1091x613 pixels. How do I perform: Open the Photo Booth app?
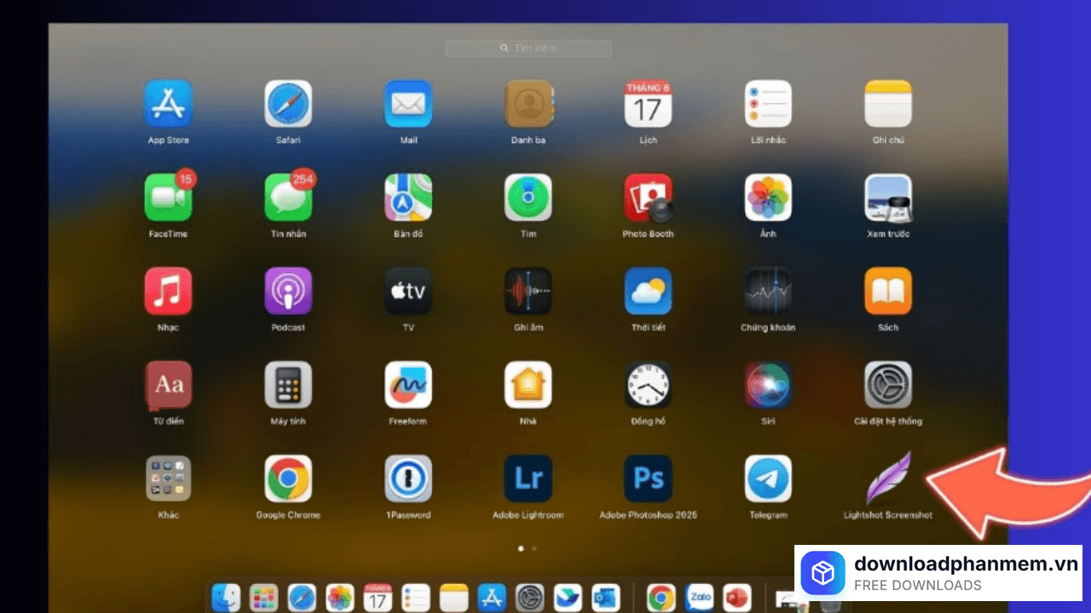tap(648, 198)
